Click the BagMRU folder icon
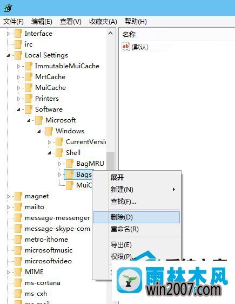Screen dimensions: 235x304 70,164
